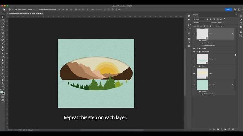Click the Pattern Overlay effect under Circle
243x136 pixels.
[209, 45]
